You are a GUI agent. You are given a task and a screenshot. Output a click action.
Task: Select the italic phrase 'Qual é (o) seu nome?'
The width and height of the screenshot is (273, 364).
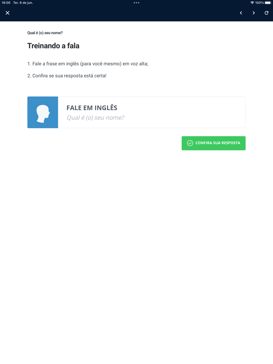95,118
